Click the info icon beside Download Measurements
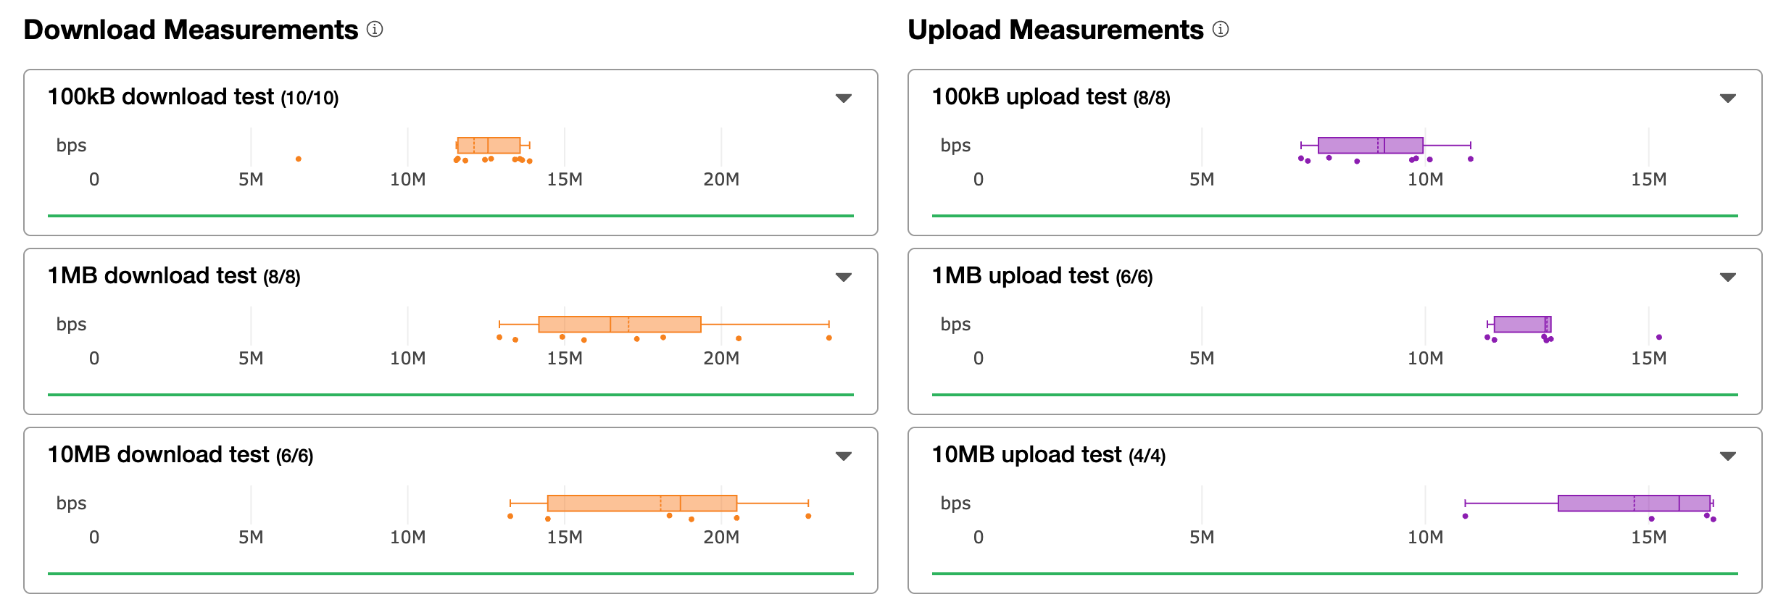Viewport: 1786px width, 610px height. 374,30
